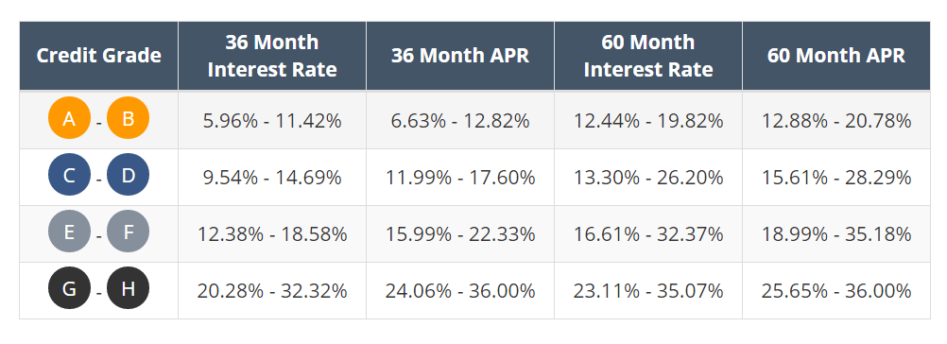947x344 pixels.
Task: Select the 36 Month APR header
Action: click(460, 56)
